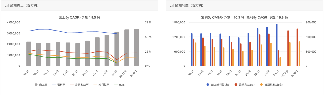The height and width of the screenshot is (97, 324).
Task: Click the 75 % right-axis label
Action: coord(148,23)
